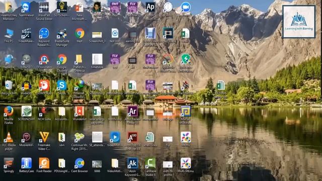
Task: Launch the VideoMoti blue play-button shortcut
Action: pyautogui.click(x=115, y=137)
